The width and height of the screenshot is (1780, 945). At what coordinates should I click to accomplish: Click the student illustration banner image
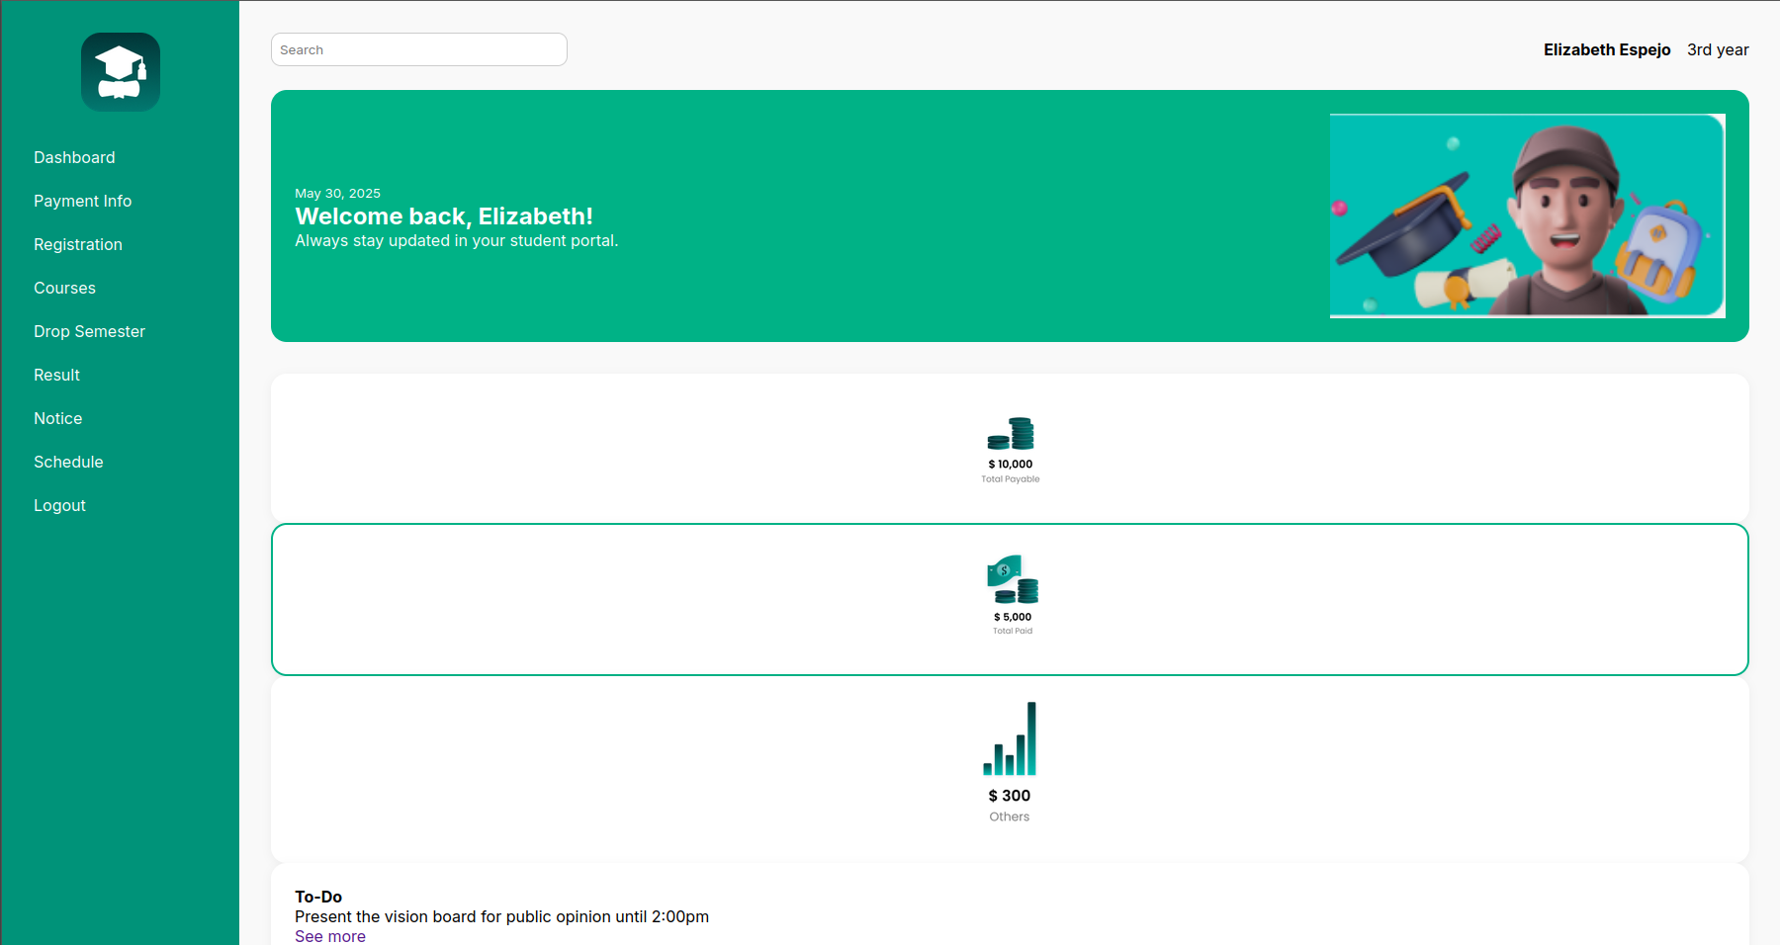1527,215
